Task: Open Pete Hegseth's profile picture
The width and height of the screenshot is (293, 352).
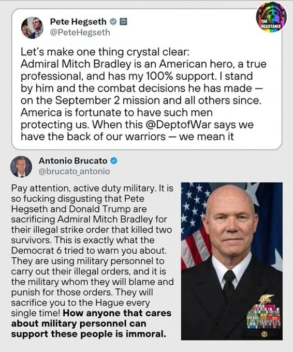Action: point(32,27)
